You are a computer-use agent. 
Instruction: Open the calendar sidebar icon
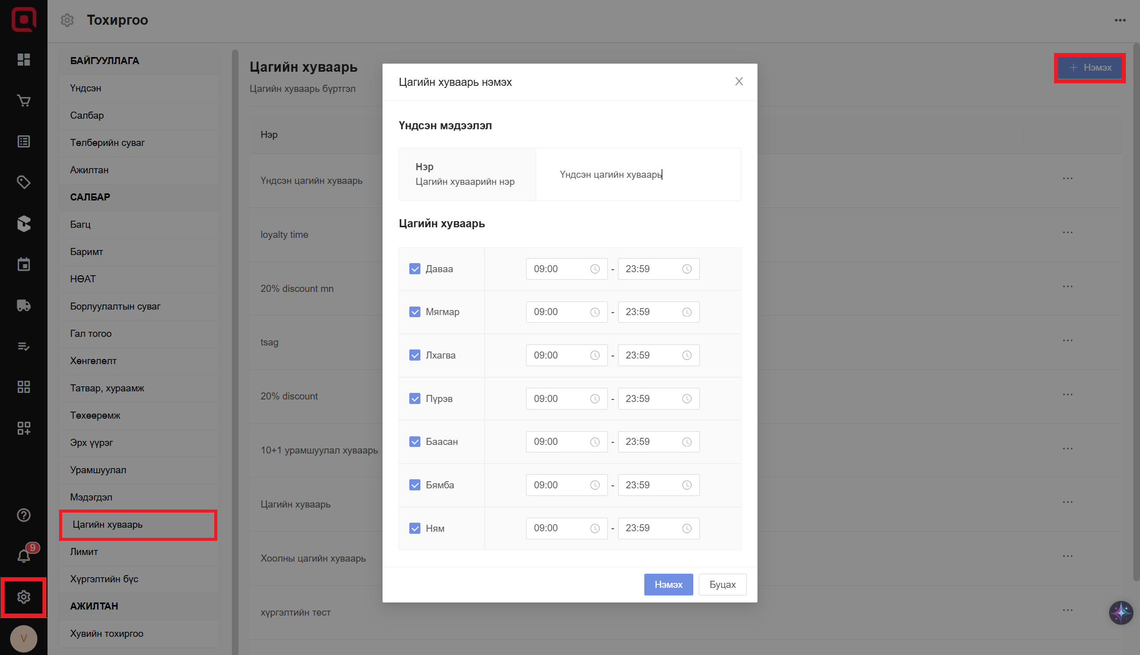click(x=24, y=264)
